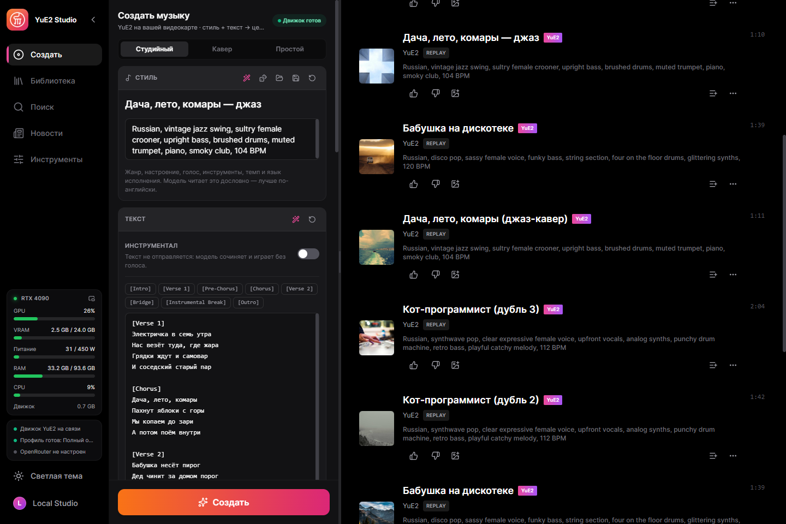The height and width of the screenshot is (524, 786).
Task: Switch to the Простой mode tab
Action: (290, 49)
